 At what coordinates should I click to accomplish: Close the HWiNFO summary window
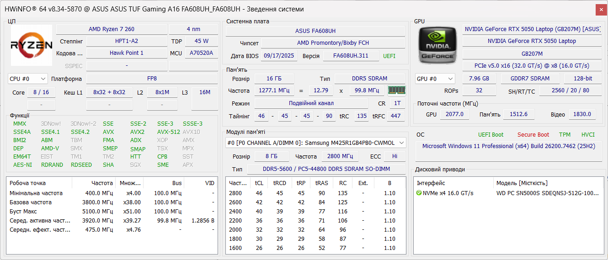tap(602, 9)
